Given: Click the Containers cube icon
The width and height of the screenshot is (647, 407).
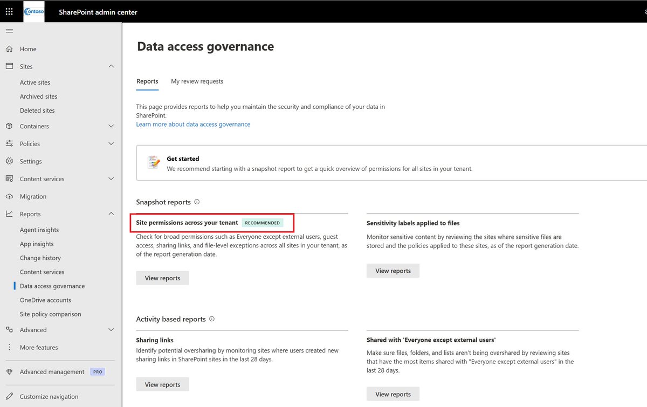Looking at the screenshot, I should pos(9,126).
